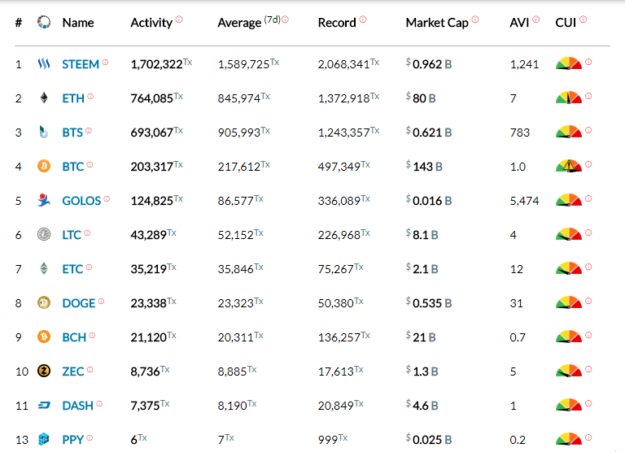Click the BCH orange logo icon
The height and width of the screenshot is (452, 625).
pos(44,337)
